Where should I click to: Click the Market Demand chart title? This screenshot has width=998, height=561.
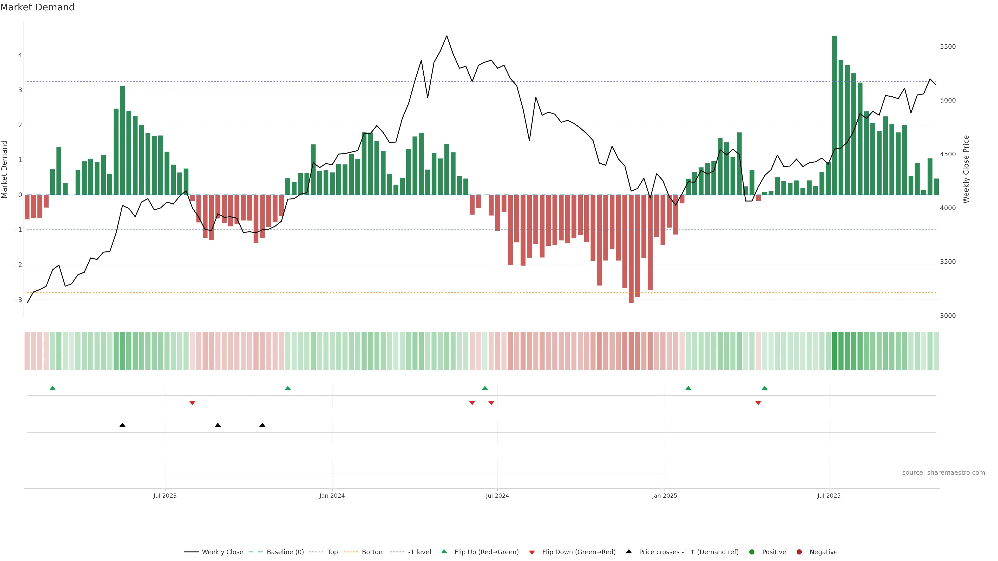(x=37, y=7)
